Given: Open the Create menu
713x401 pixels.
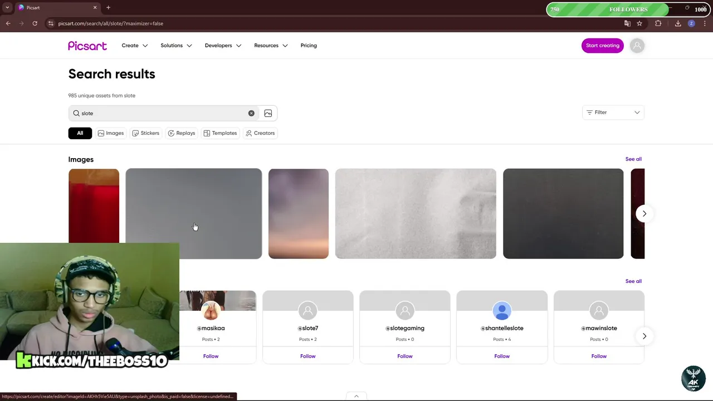Looking at the screenshot, I should click(135, 46).
